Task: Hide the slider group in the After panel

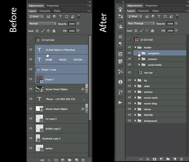Action: pyautogui.click(x=129, y=86)
